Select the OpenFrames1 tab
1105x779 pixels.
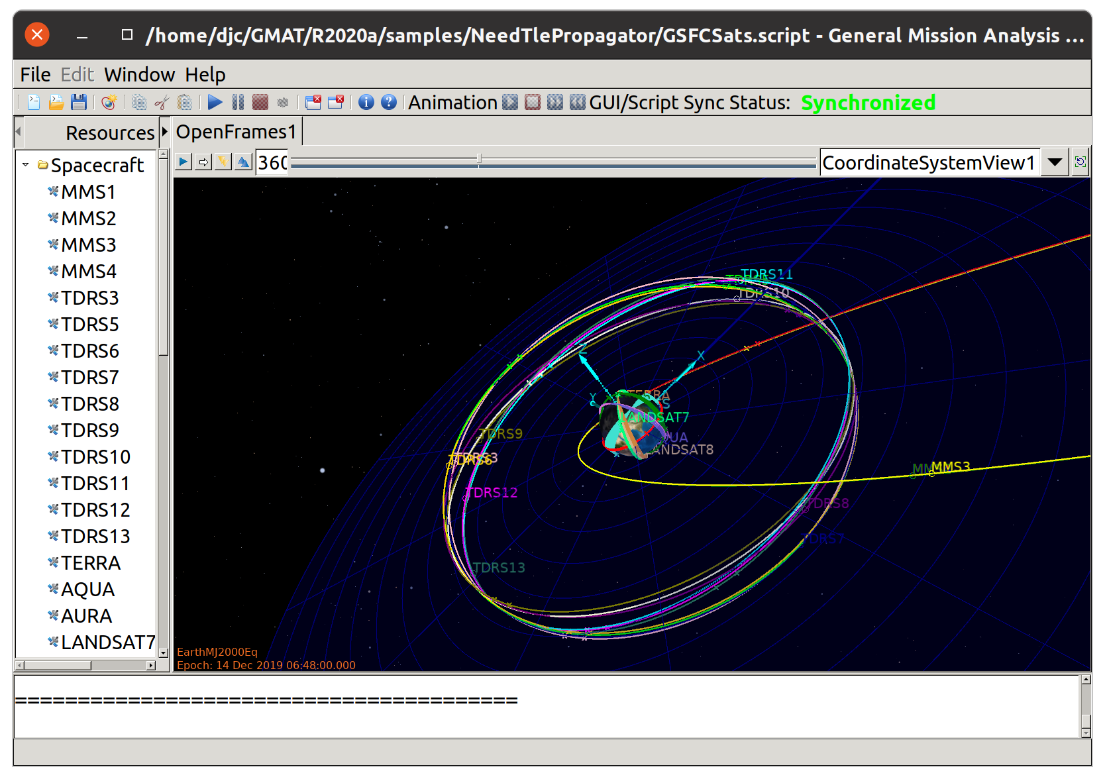click(237, 132)
